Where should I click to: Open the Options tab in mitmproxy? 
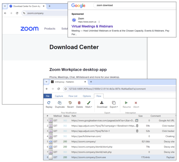pos(87,96)
